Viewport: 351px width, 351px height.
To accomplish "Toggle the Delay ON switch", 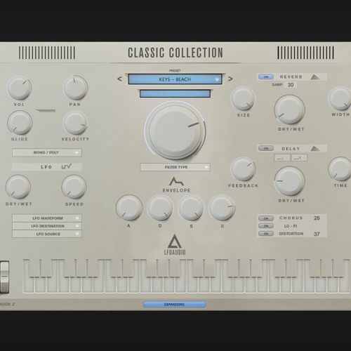I will [x=266, y=148].
